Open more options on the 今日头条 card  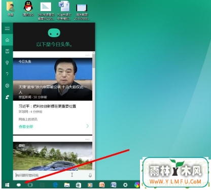point(87,55)
